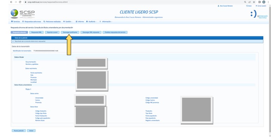Open the Chrome three-dot menu
The height and width of the screenshot is (137, 271).
268,2
